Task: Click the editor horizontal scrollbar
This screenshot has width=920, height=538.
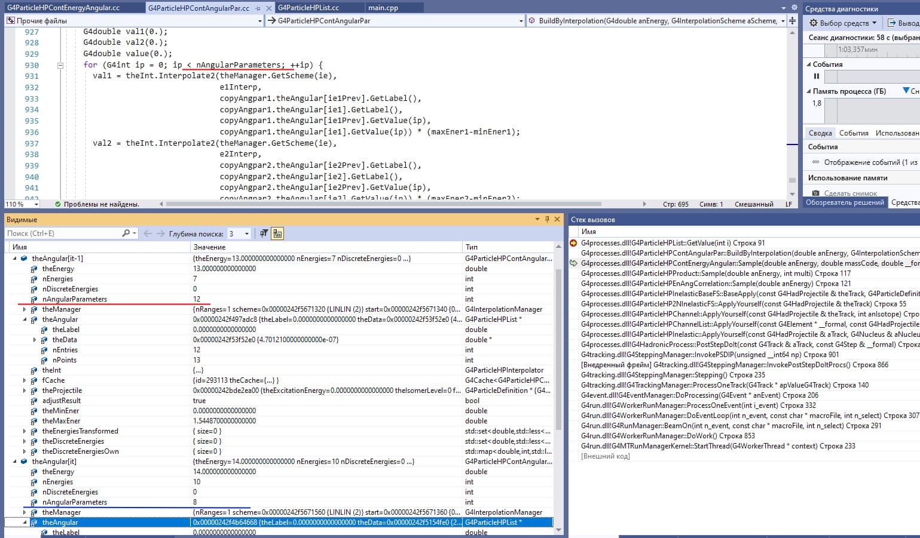Action: pyautogui.click(x=383, y=204)
